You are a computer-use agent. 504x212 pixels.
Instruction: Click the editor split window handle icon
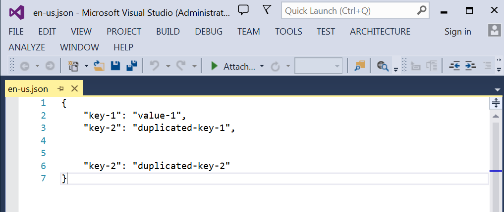tap(496, 103)
